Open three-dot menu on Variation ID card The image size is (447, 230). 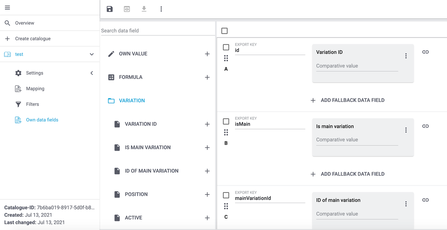[406, 56]
